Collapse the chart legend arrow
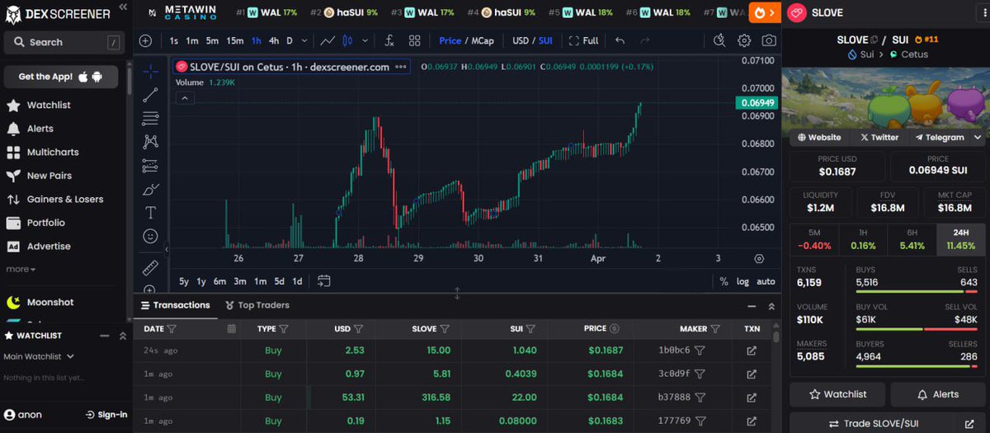This screenshot has height=433, width=990. pyautogui.click(x=185, y=97)
